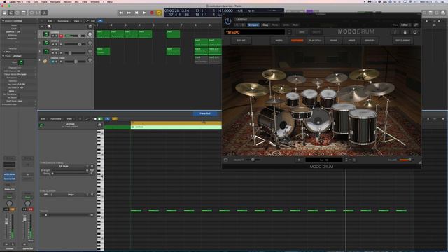
Task: Click the lock icon in MODO DRUM
Action: [405, 32]
